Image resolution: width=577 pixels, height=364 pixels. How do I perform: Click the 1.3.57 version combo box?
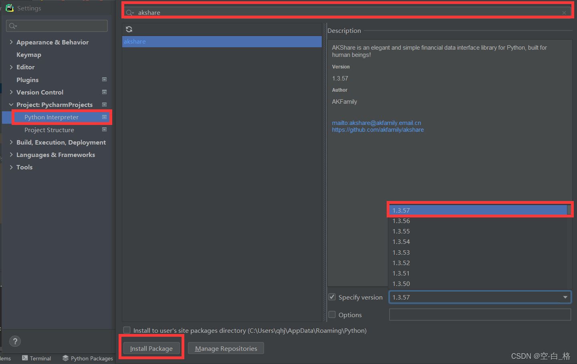point(480,297)
